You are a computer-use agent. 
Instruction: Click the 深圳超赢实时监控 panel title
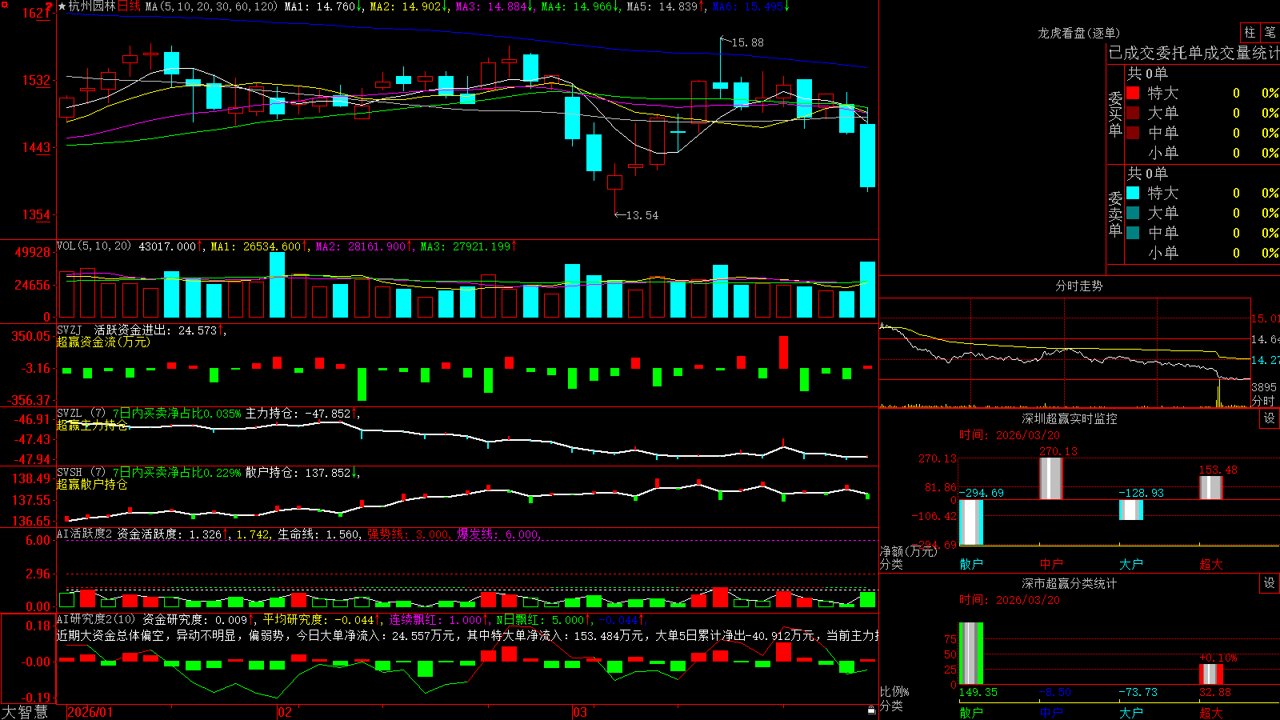(x=1069, y=418)
